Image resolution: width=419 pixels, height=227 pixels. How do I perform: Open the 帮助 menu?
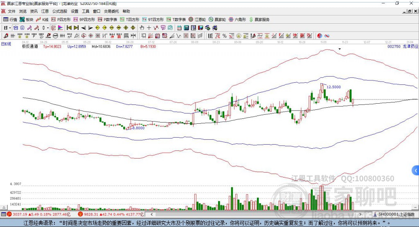[126, 11]
